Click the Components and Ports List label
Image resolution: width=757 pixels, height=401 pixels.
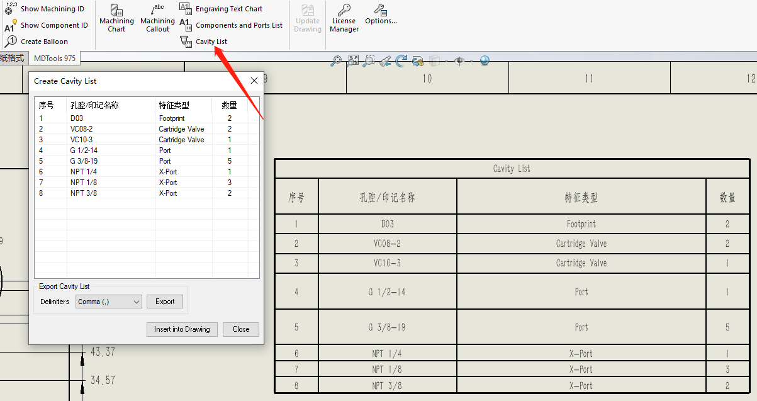click(x=239, y=25)
